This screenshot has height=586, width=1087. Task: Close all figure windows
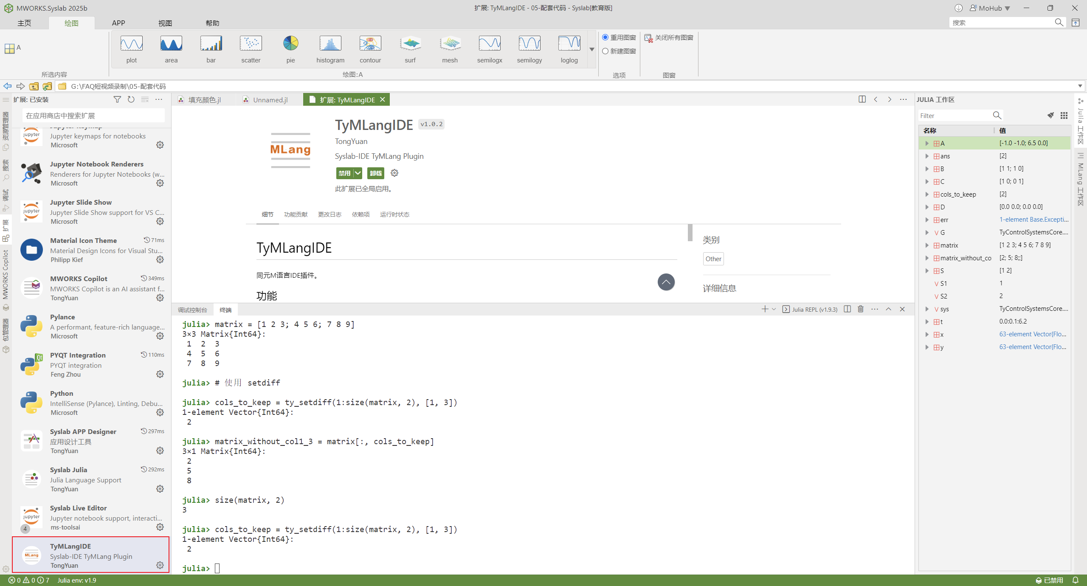click(669, 38)
